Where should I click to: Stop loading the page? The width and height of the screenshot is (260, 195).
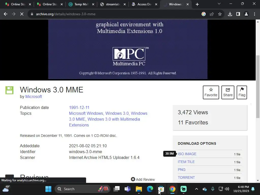click(22, 14)
